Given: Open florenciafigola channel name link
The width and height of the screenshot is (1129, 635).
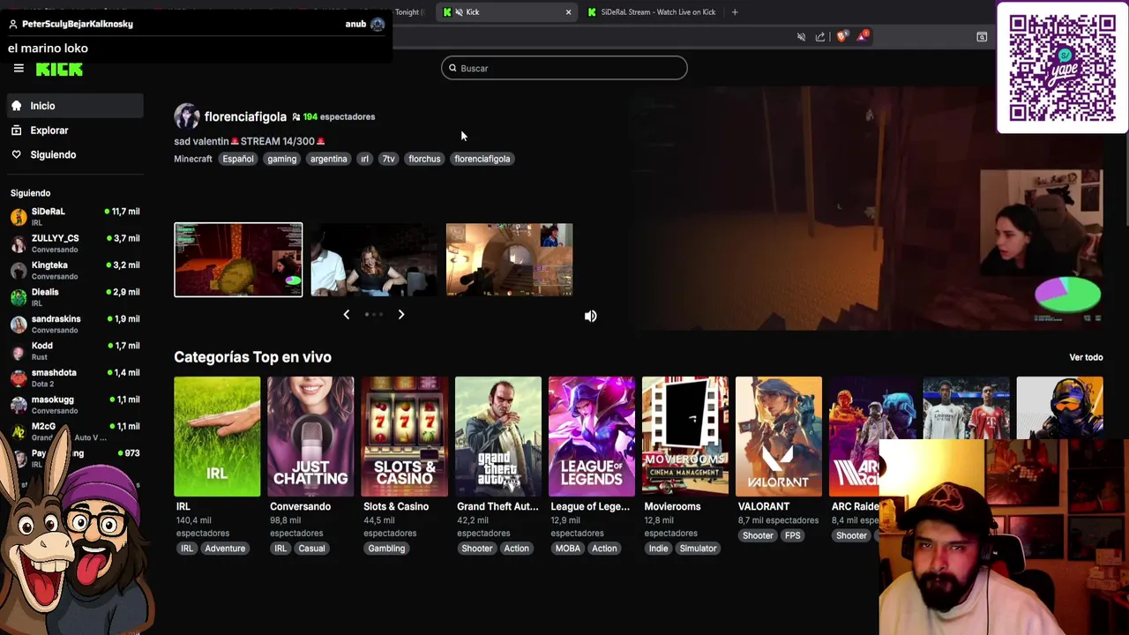Looking at the screenshot, I should [x=245, y=116].
